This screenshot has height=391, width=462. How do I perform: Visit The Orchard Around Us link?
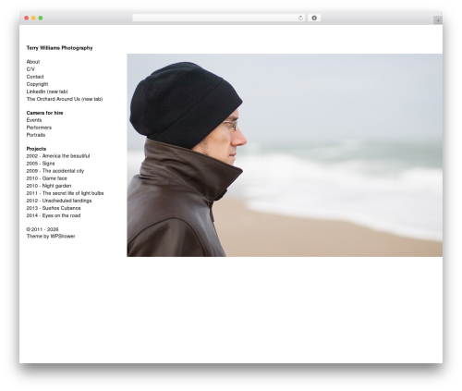point(65,99)
